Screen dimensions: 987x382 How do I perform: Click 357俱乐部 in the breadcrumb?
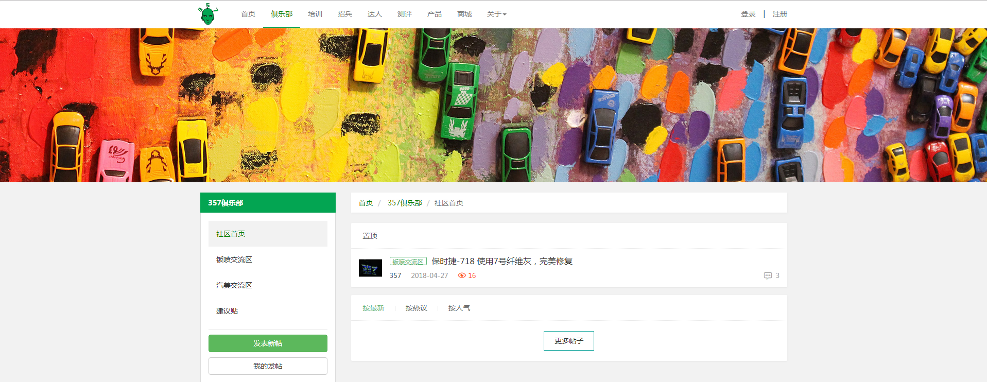405,203
